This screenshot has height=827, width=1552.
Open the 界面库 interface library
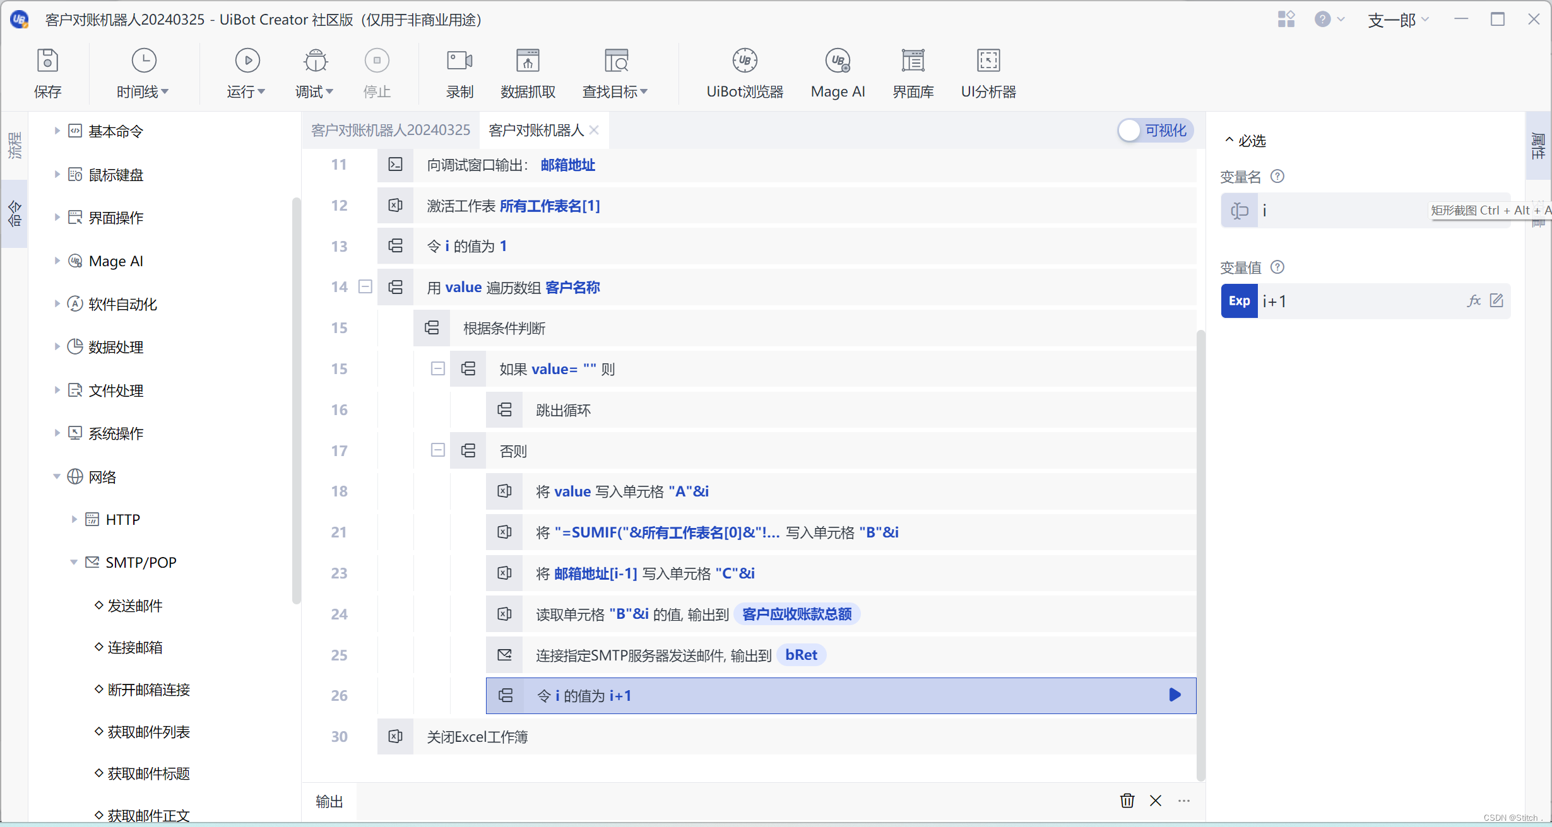[913, 61]
